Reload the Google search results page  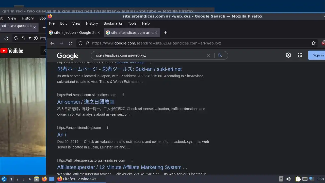click(71, 43)
